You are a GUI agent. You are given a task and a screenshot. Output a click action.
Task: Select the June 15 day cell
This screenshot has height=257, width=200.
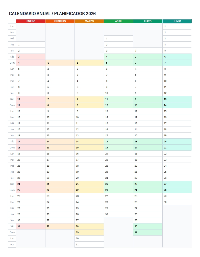[177, 111]
